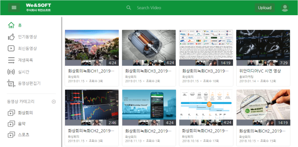Open the company logos document thumbnail

pyautogui.click(x=206, y=48)
